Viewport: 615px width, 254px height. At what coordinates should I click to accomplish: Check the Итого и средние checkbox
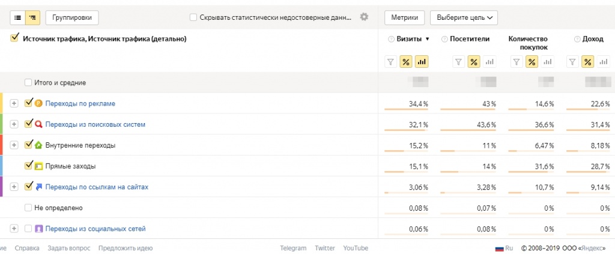click(28, 83)
